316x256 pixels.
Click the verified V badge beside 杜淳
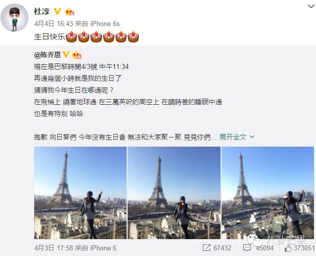58,12
